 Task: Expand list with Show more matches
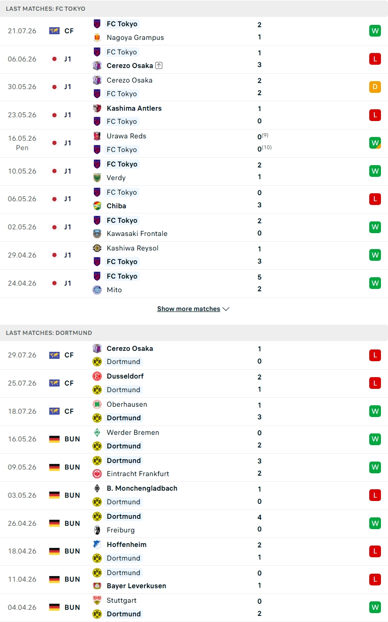pos(193,309)
